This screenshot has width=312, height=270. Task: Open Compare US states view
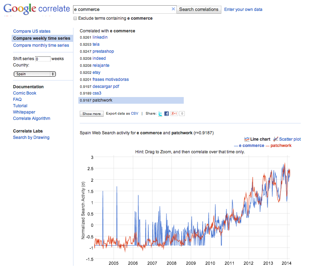[x=32, y=31]
